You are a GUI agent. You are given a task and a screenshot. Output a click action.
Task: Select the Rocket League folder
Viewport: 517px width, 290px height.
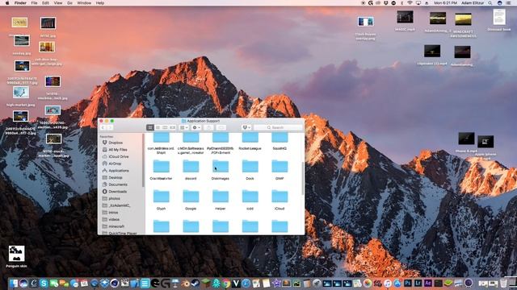tap(250, 138)
